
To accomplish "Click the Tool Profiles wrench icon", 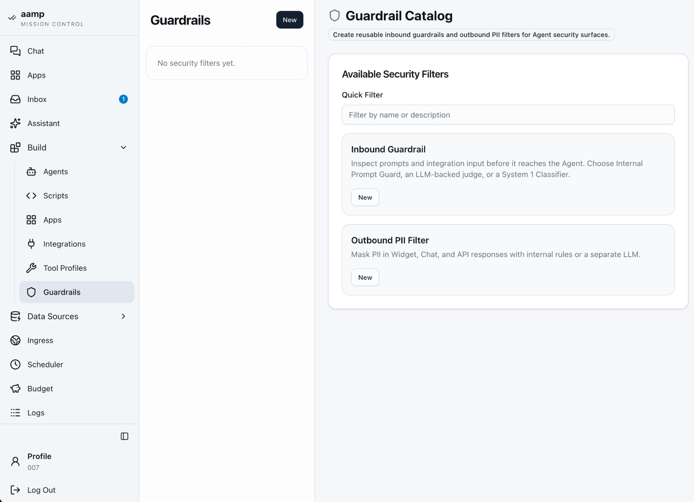I will click(x=31, y=268).
